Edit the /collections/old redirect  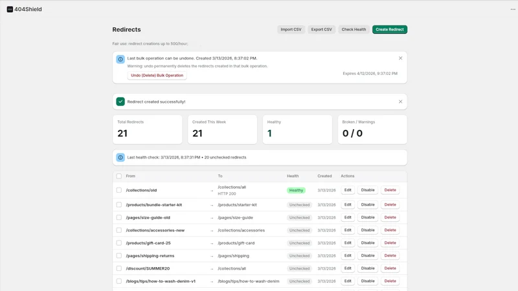pos(348,190)
